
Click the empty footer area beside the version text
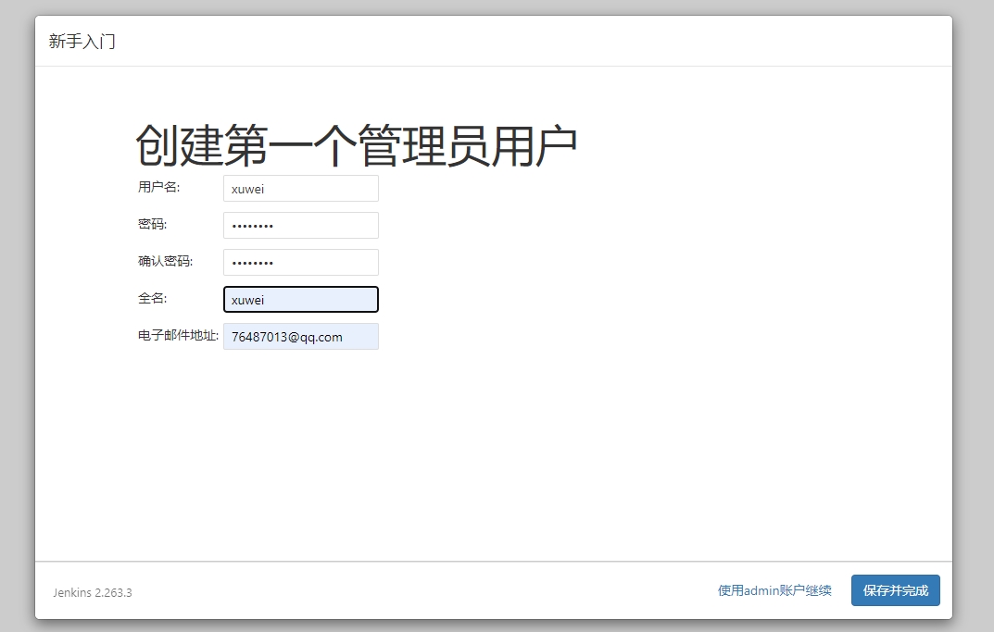pos(417,590)
